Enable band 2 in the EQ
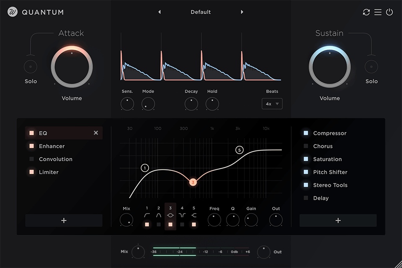The width and height of the screenshot is (402, 268). (158, 224)
